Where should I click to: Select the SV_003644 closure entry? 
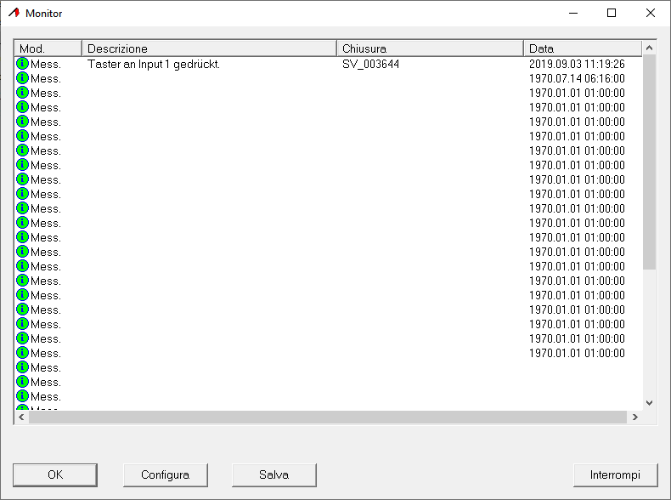pos(370,64)
